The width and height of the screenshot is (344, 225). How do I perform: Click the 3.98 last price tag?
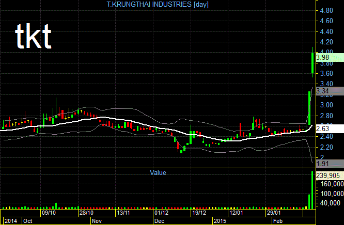[330, 57]
